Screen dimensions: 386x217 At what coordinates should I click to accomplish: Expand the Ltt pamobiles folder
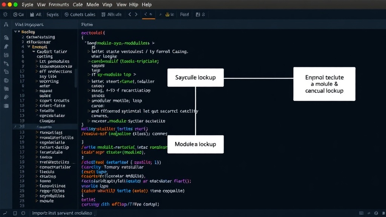coord(37,61)
